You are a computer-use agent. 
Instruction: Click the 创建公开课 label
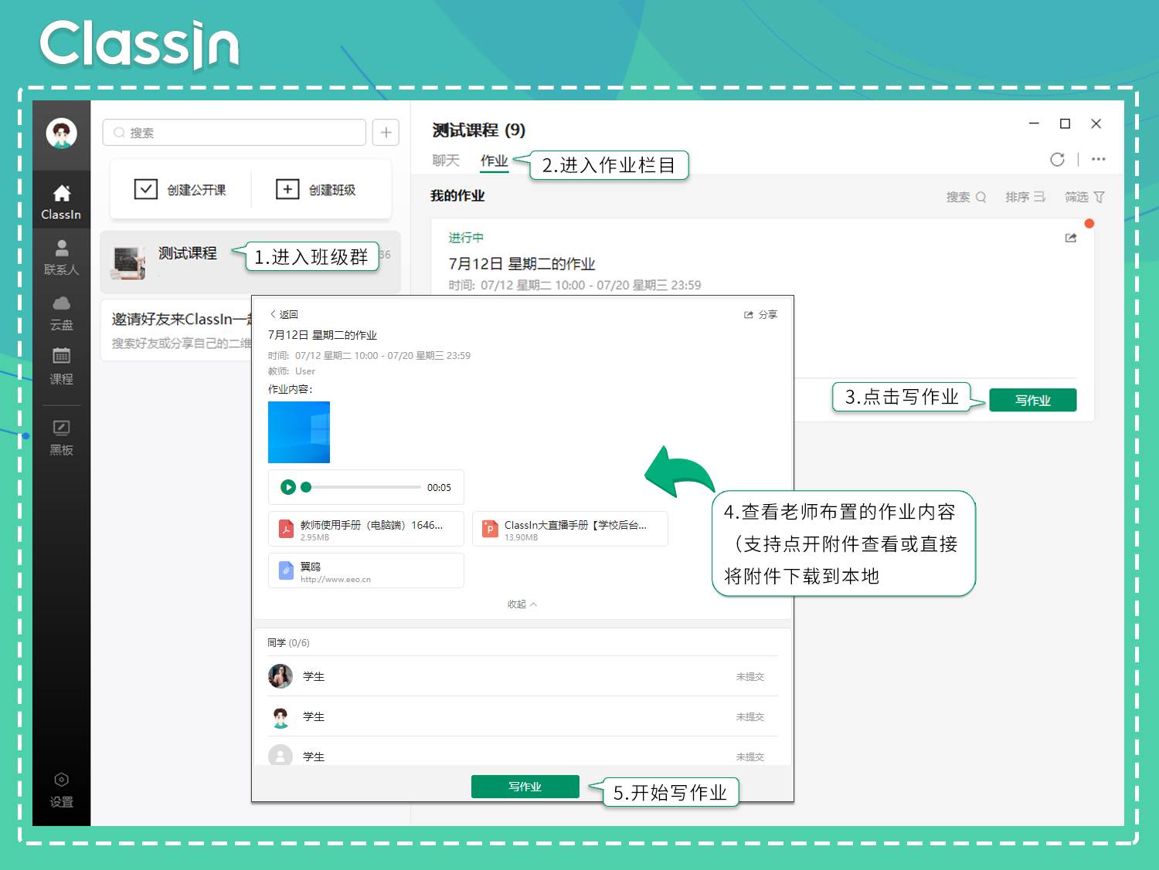pyautogui.click(x=196, y=190)
